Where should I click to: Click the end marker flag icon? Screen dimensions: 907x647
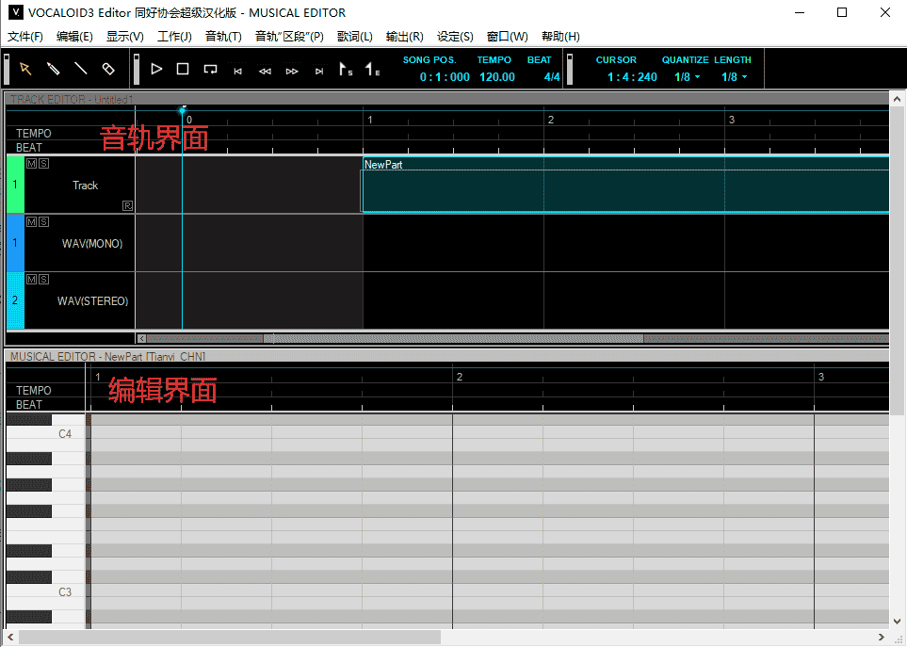[373, 70]
